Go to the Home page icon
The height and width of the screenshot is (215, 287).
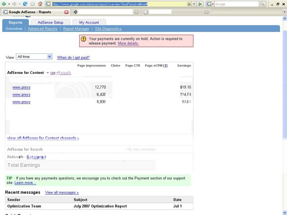(x=40, y=4)
